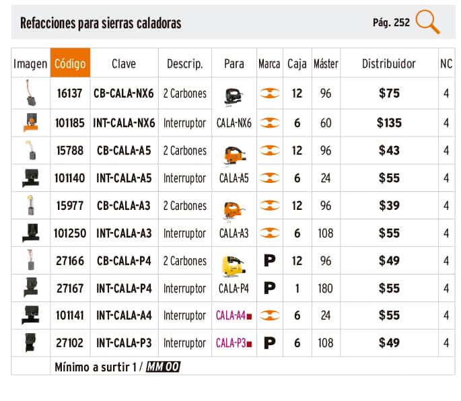The width and height of the screenshot is (461, 401).
Task: Click the orange magnifying glass search icon
Action: click(x=428, y=22)
